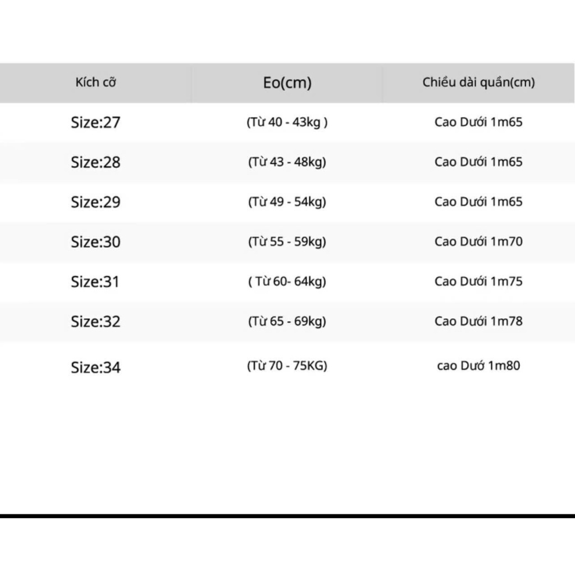The image size is (575, 575).
Task: Select the "Chiều dài quần(cm)" header
Action: coord(478,83)
